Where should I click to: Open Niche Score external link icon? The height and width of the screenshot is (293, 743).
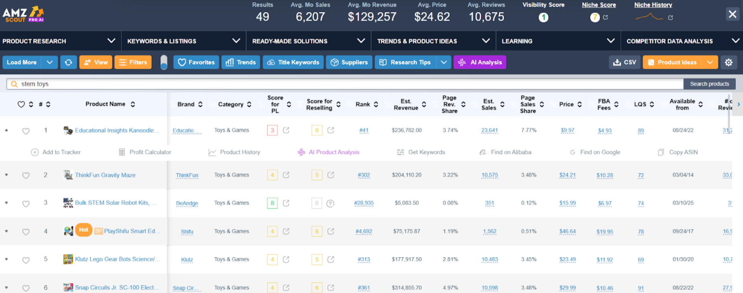[x=605, y=17]
